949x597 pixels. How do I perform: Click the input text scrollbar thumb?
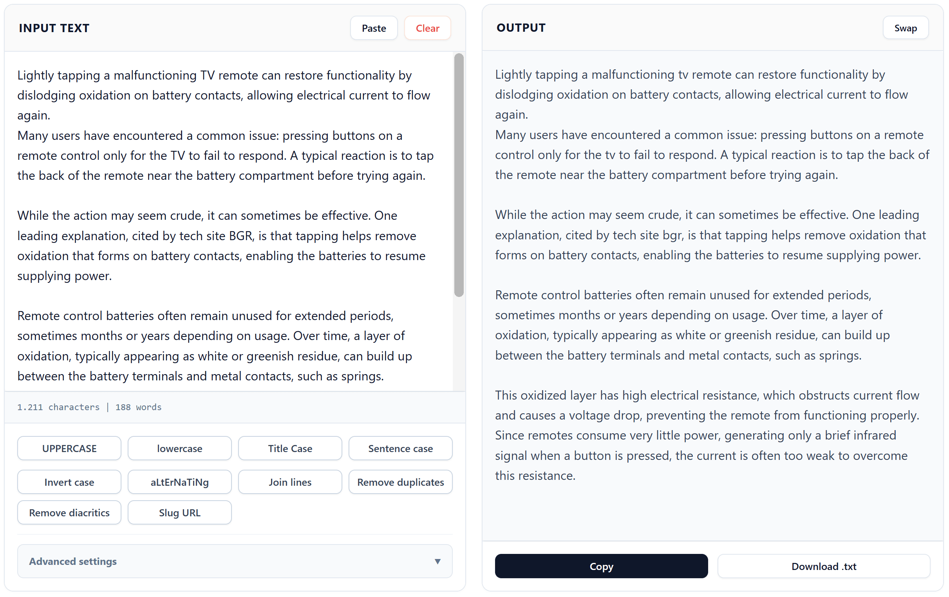tap(458, 174)
